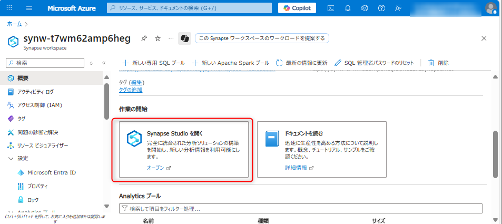Focus the left menu 検索 box
This screenshot has width=502, height=224.
point(45,63)
